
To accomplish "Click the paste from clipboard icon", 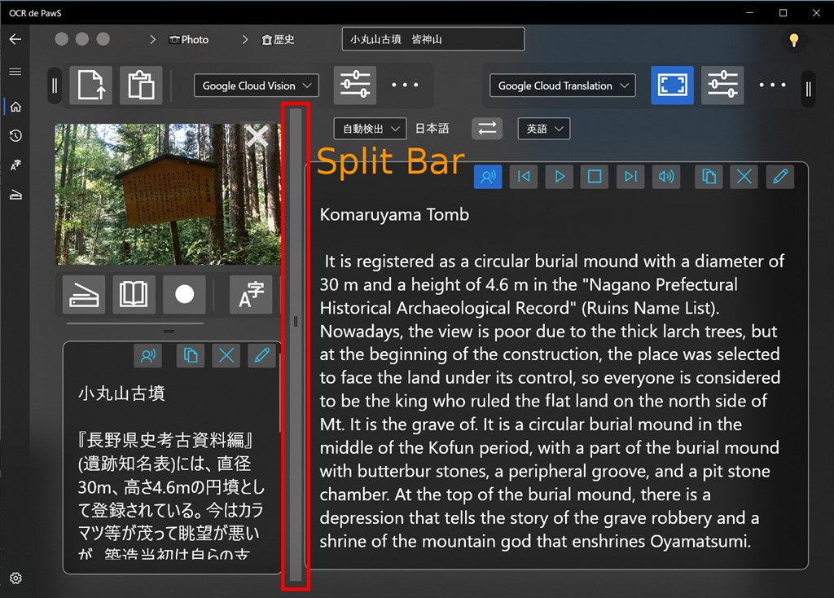I will pos(141,86).
